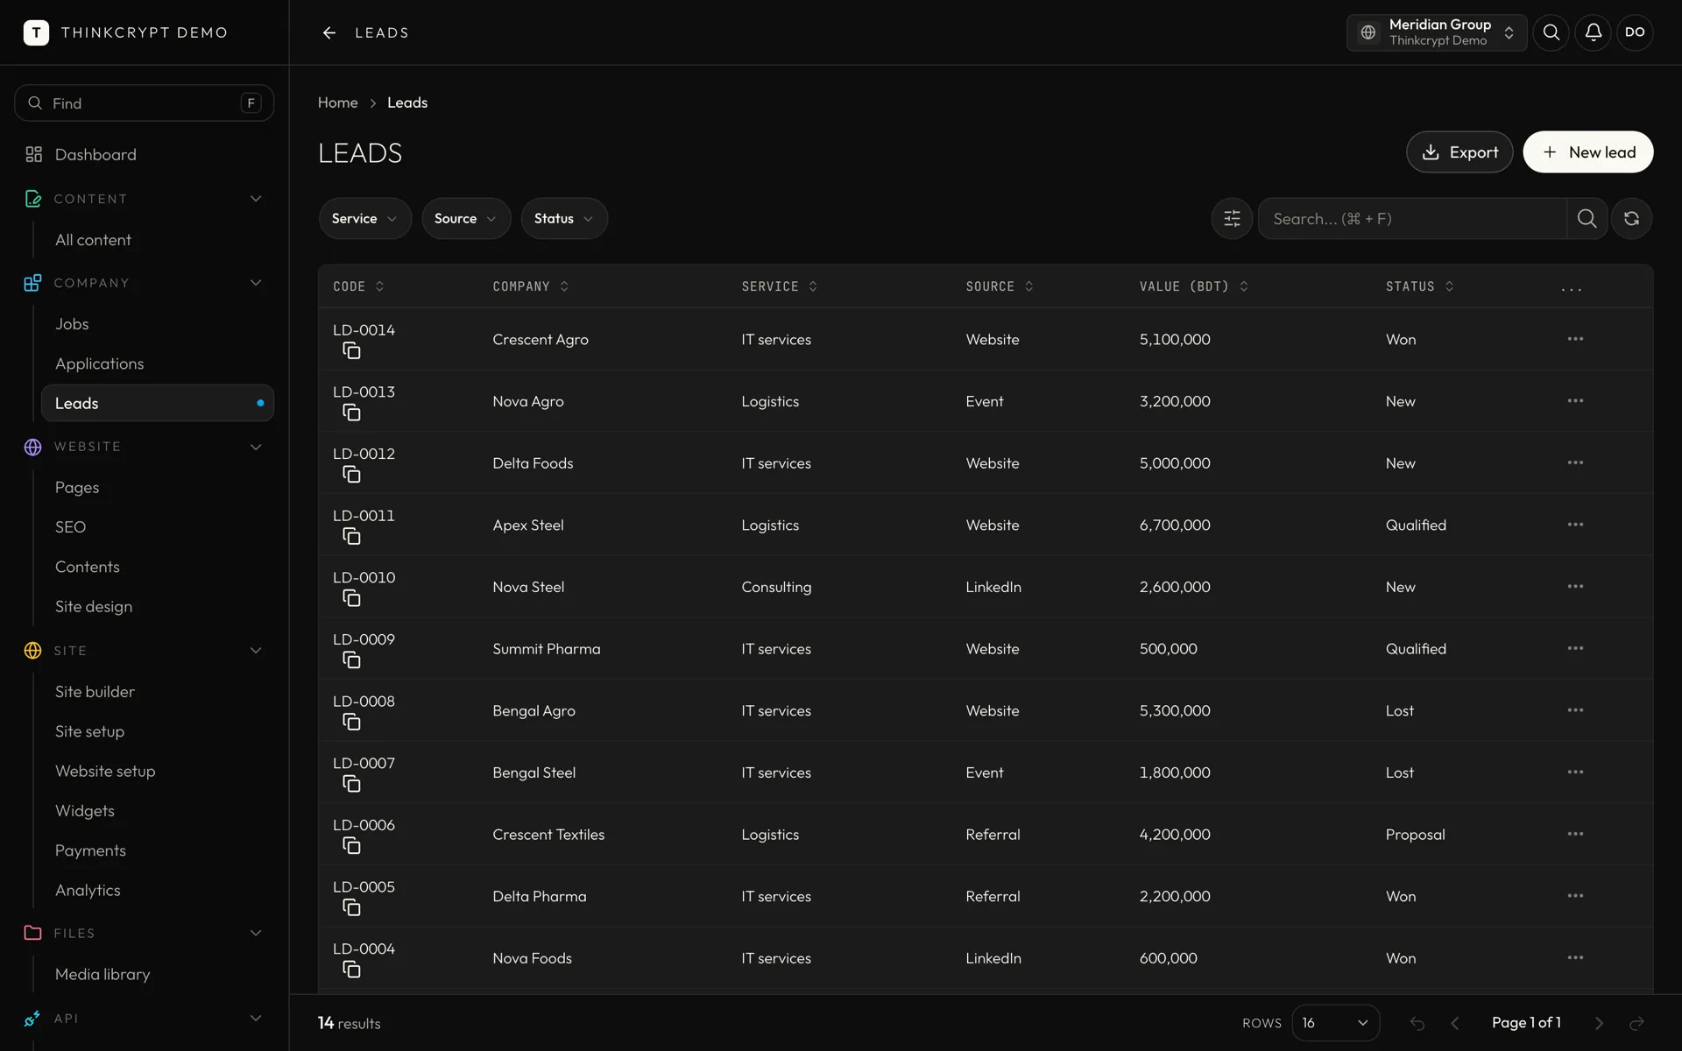Click the New lead button

1587,152
